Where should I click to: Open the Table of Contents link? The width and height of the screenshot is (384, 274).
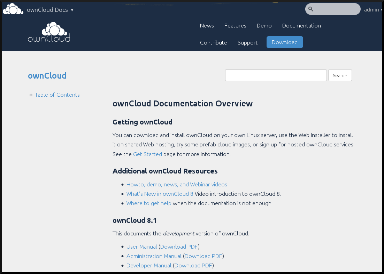pyautogui.click(x=57, y=95)
